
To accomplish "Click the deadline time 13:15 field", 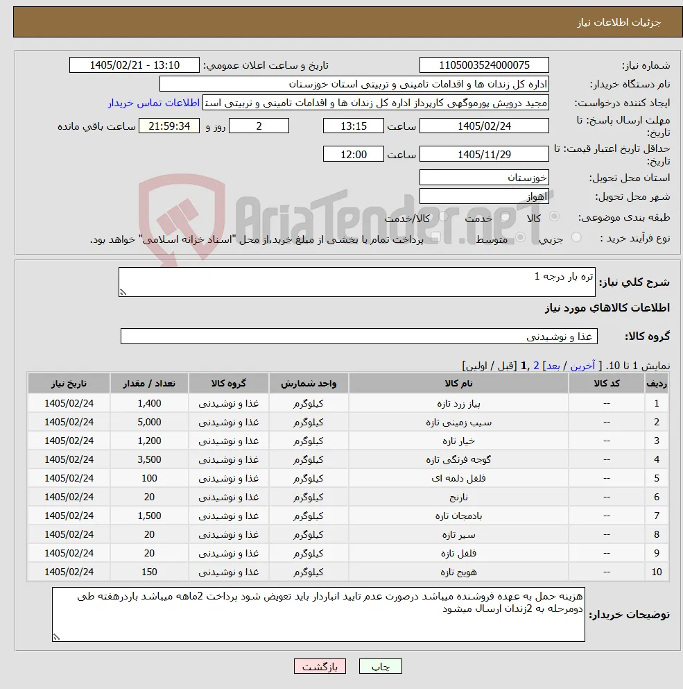I will point(353,126).
